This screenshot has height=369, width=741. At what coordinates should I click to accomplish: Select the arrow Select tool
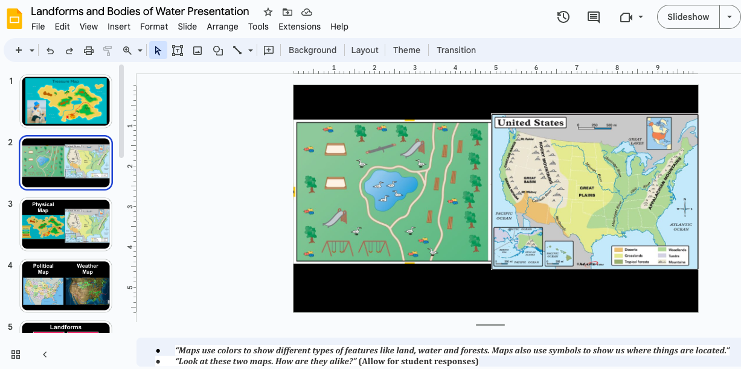tap(158, 50)
